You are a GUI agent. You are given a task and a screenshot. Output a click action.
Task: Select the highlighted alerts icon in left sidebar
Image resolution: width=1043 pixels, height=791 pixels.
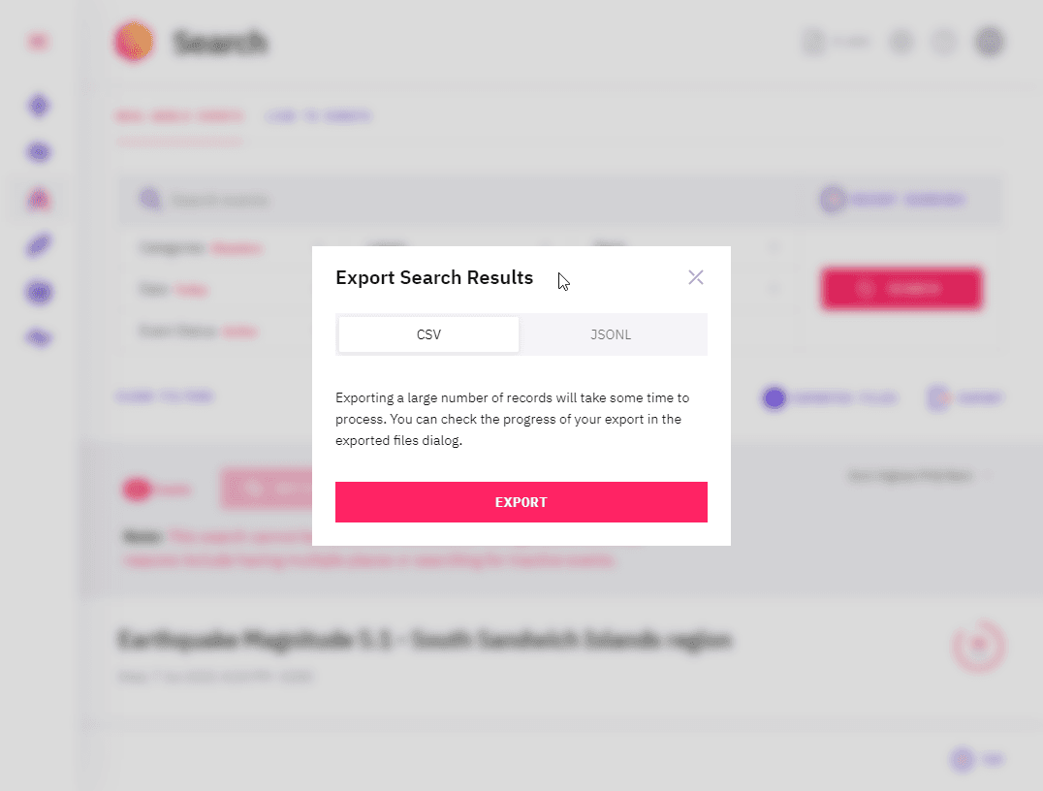click(38, 199)
